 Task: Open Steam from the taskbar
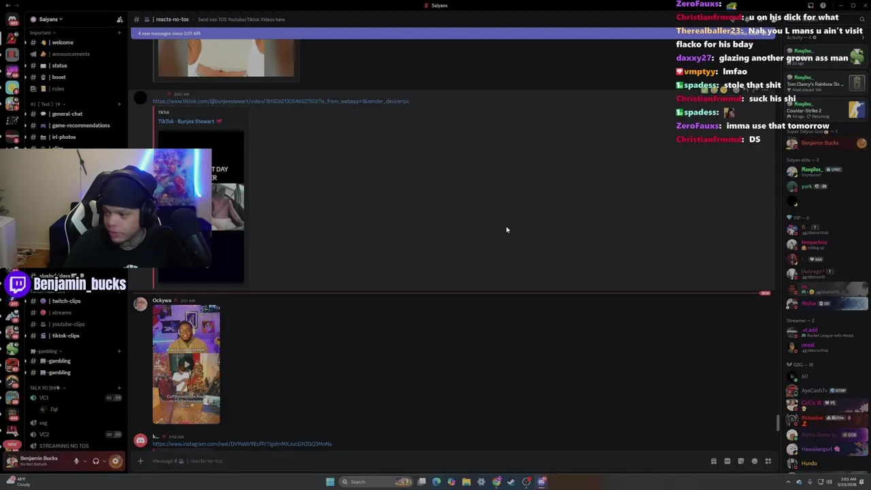pyautogui.click(x=511, y=482)
